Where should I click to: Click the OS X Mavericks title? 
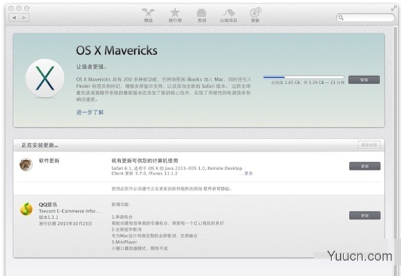click(116, 50)
